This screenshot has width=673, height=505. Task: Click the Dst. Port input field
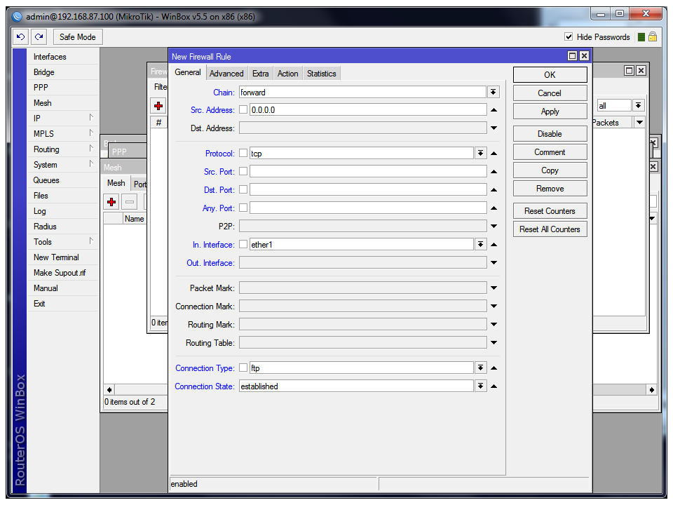click(367, 190)
